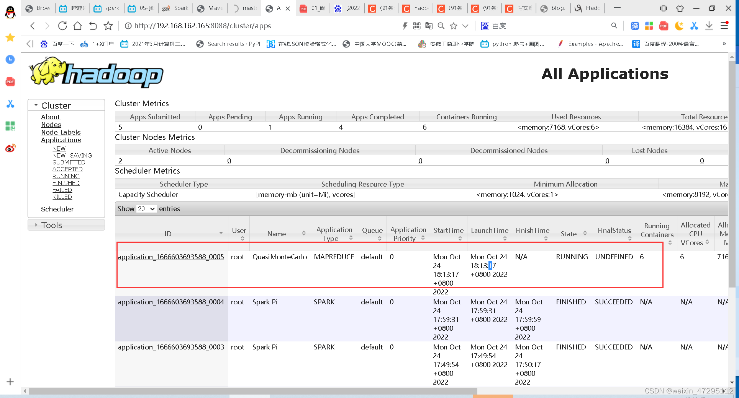The image size is (739, 398).
Task: Click the red PDF converter toolbar icon
Action: pos(664,26)
